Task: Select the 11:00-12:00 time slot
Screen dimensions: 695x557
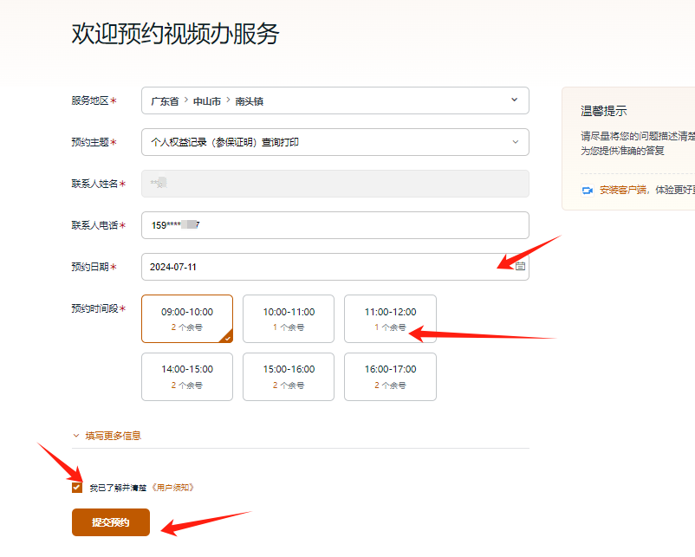Action: coord(390,319)
